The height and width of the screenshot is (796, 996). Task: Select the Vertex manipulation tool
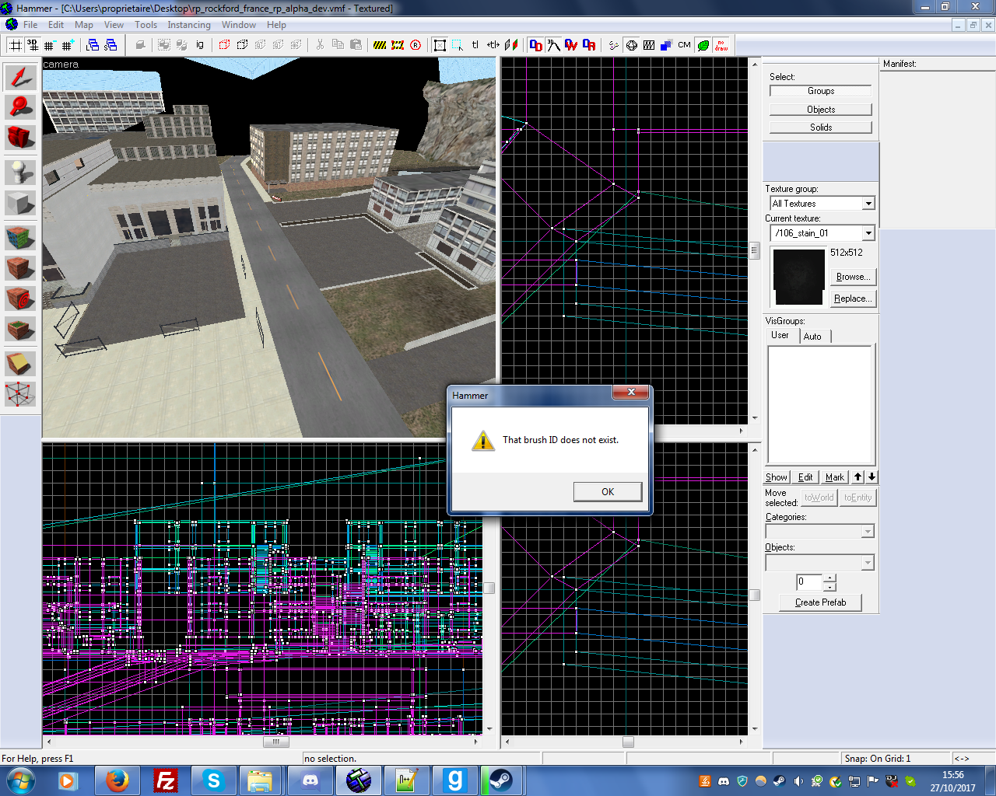click(20, 394)
